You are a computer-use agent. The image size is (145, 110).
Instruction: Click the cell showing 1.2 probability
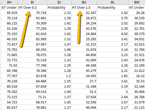[59, 76]
